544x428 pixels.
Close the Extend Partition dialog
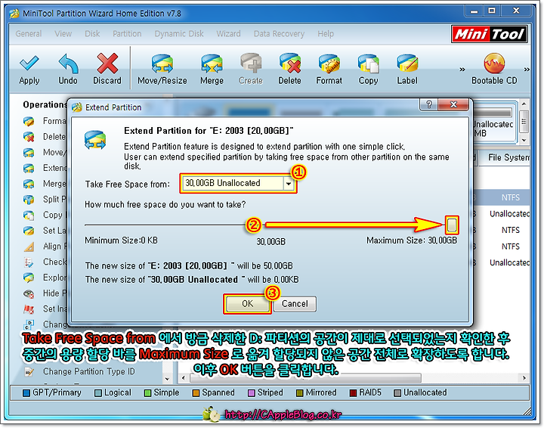[x=453, y=104]
